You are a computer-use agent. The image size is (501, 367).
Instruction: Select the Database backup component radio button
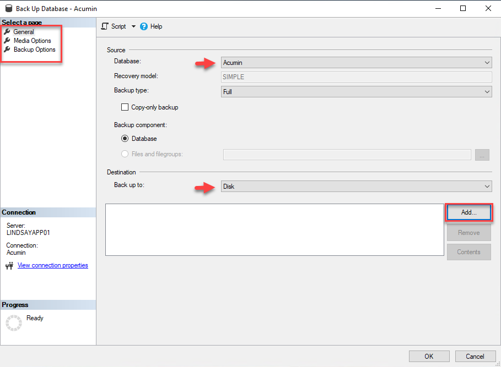pyautogui.click(x=125, y=139)
